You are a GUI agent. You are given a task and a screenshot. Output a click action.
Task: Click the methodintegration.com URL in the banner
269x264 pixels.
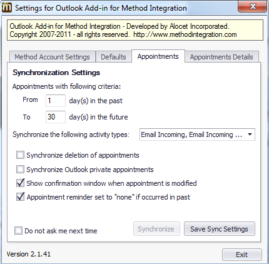point(185,34)
